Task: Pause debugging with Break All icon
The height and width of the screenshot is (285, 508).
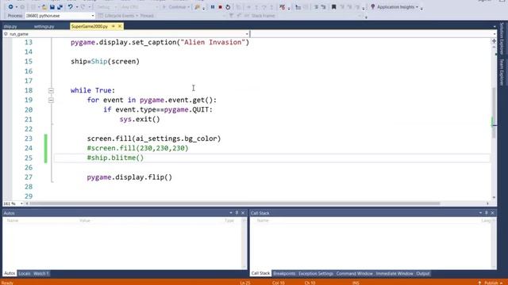Action: tap(213, 7)
